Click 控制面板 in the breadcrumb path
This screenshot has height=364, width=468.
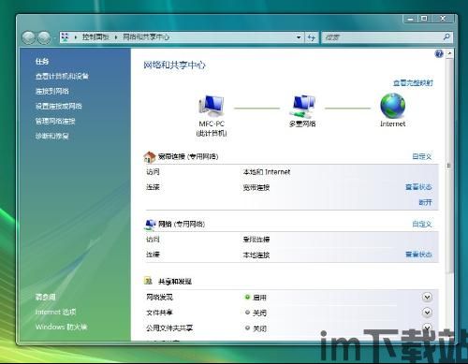[x=95, y=37]
